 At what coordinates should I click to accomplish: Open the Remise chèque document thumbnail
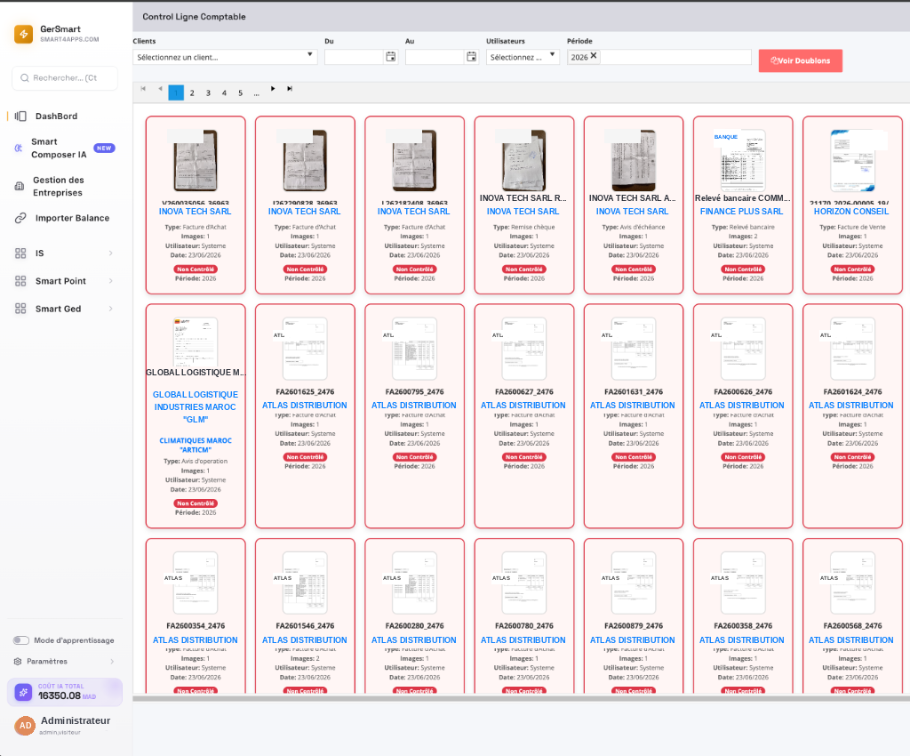point(523,160)
